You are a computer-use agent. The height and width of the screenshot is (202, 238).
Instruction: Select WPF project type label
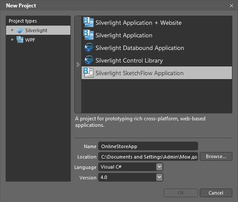30,40
